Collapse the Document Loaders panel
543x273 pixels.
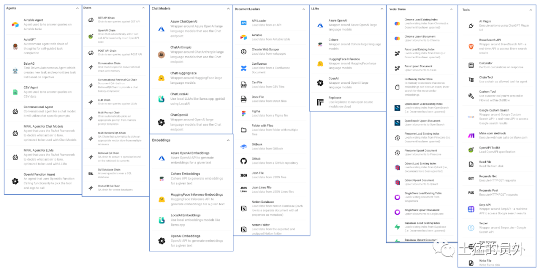point(304,9)
